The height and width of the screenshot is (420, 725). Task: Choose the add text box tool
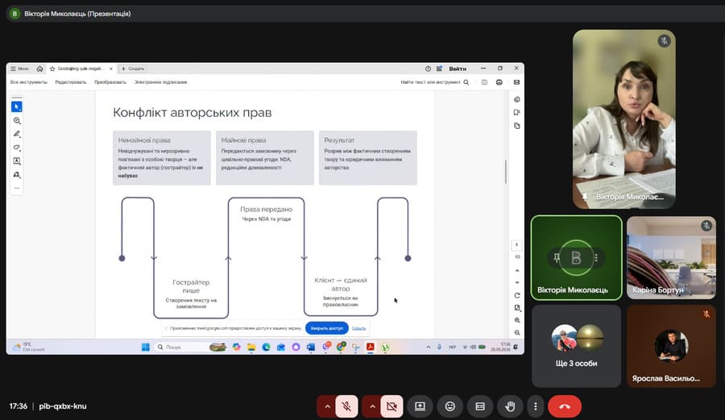point(17,161)
